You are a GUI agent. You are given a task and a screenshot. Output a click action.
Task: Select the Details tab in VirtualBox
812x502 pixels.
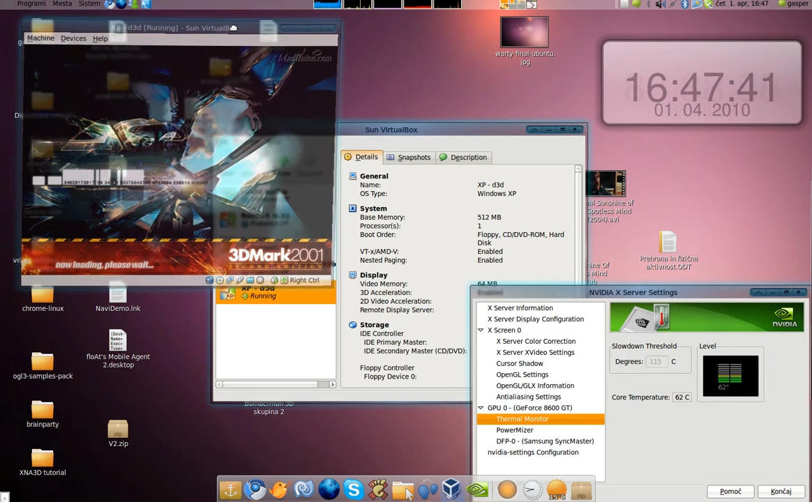(361, 157)
